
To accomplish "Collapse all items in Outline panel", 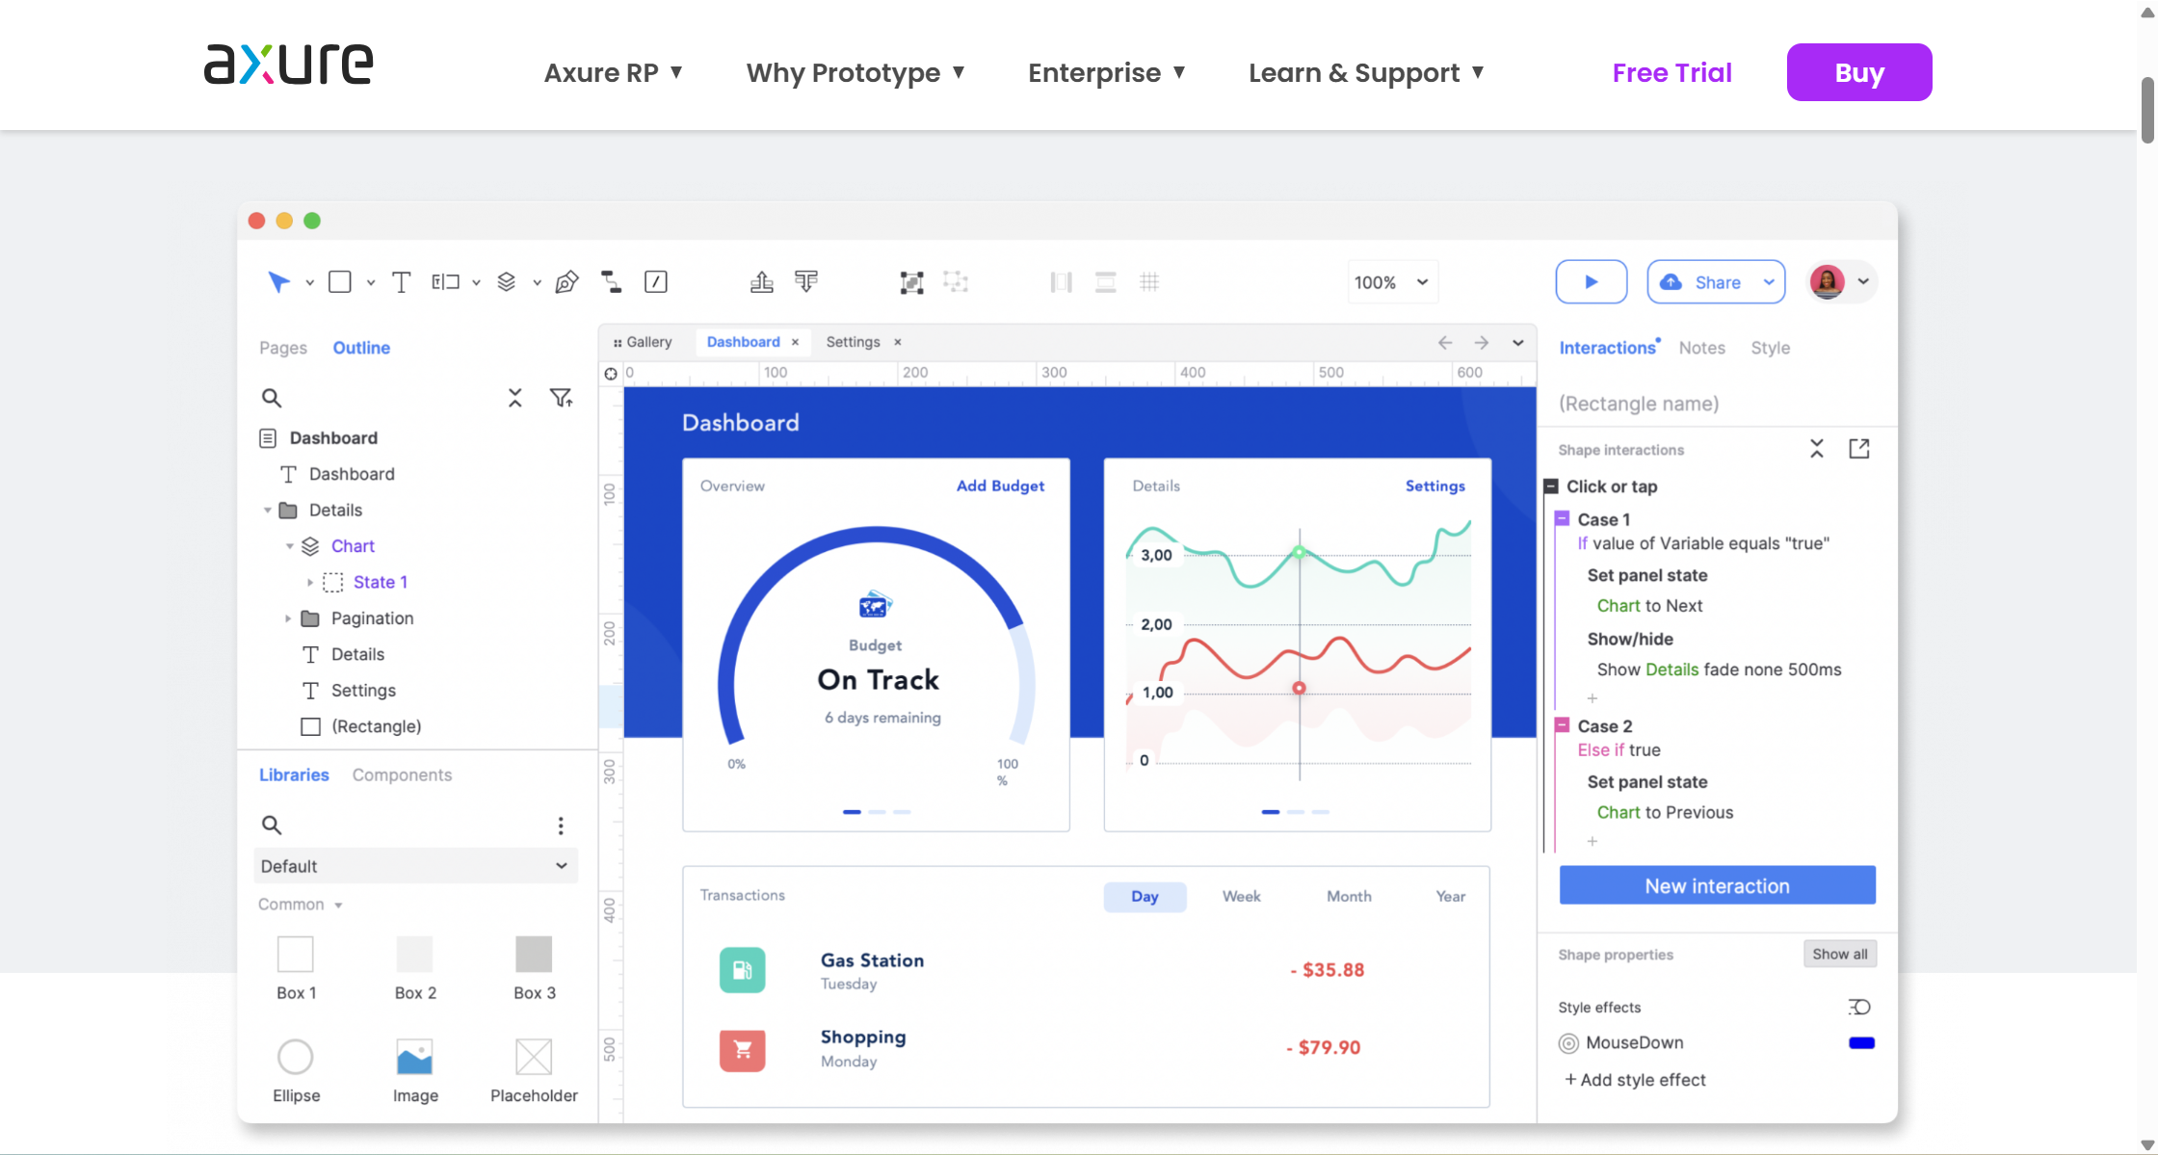I will tap(515, 398).
